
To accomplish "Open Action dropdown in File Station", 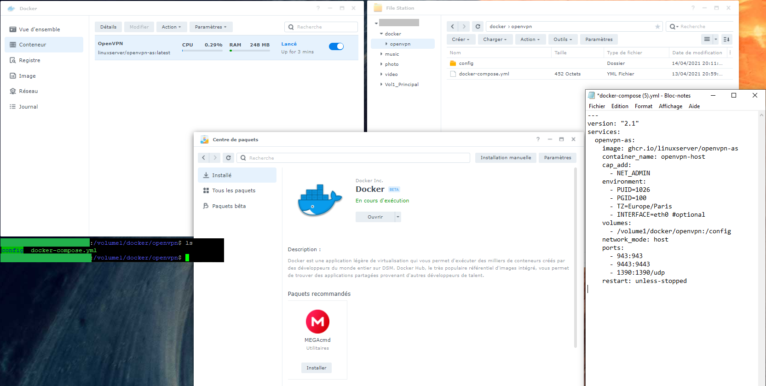I will click(530, 40).
